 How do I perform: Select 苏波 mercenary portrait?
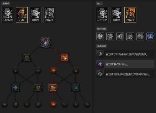click(x=22, y=15)
